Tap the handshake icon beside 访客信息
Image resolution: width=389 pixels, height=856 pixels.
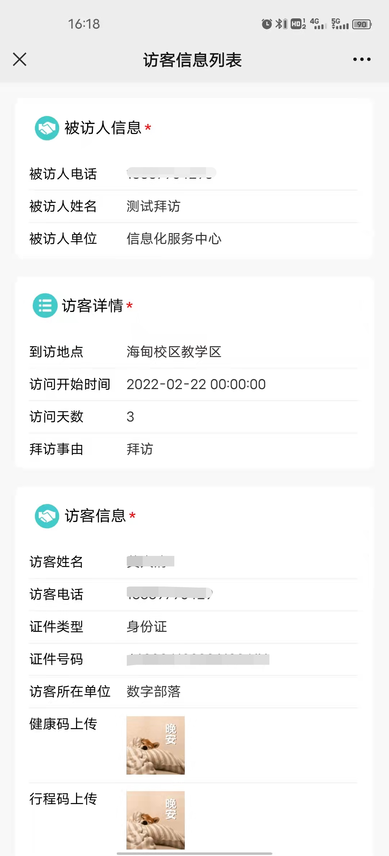pos(47,516)
